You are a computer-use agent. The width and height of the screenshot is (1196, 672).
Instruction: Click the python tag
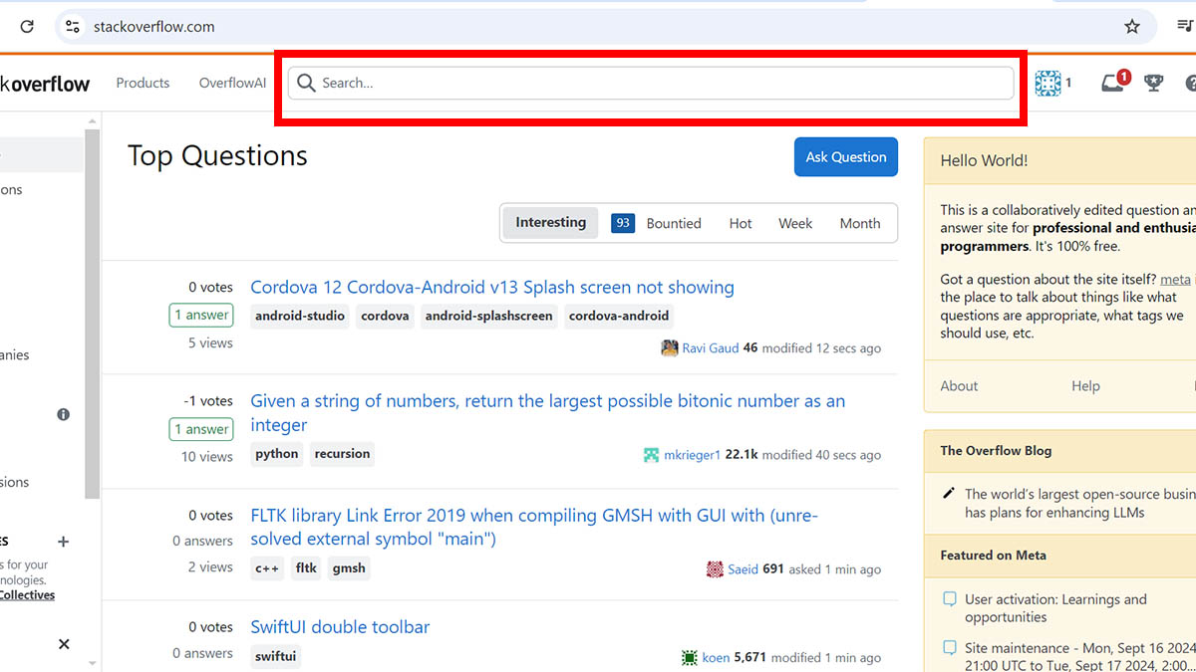277,454
